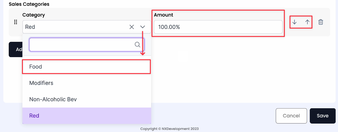Focus the category search field
Viewport: 338px width, 132px height.
pos(81,45)
